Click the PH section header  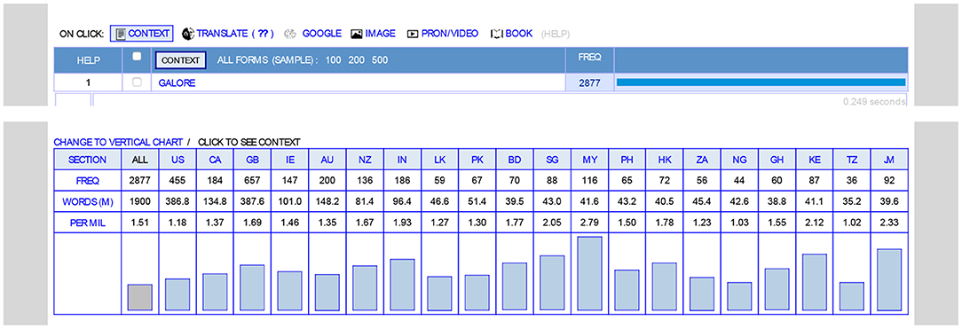pyautogui.click(x=627, y=160)
